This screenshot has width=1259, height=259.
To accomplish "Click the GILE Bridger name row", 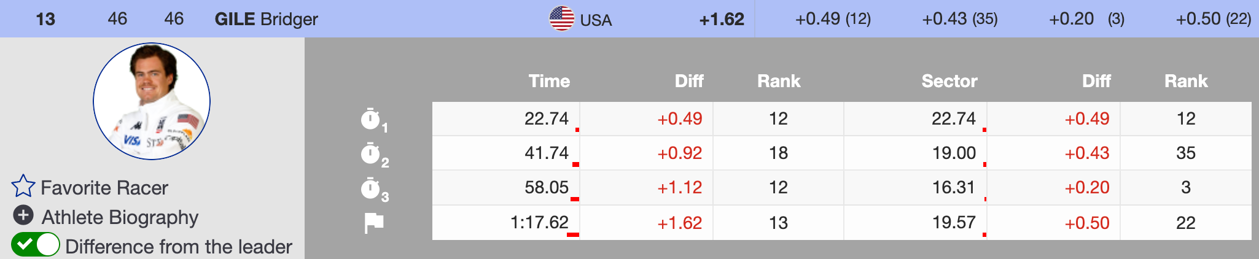I will click(x=266, y=19).
